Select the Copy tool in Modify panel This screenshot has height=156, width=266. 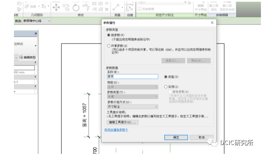66,7
